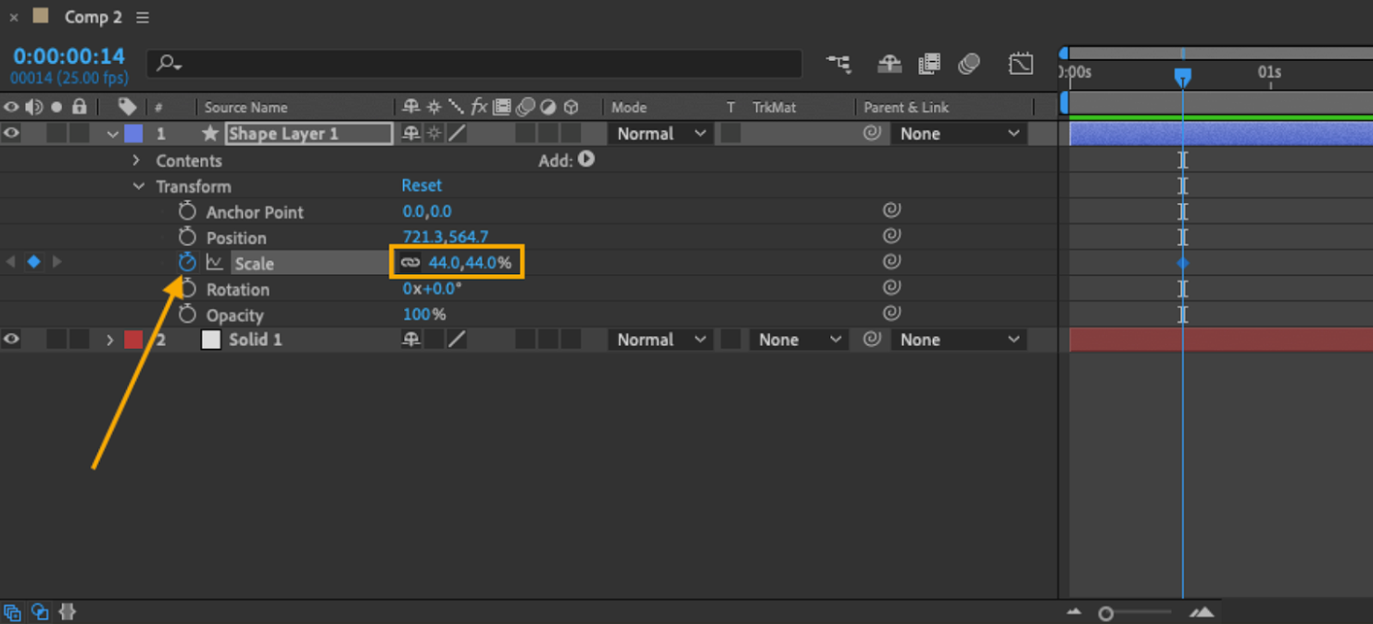1373x624 pixels.
Task: Toggle Constrain Proportions link for Scale
Action: [410, 263]
